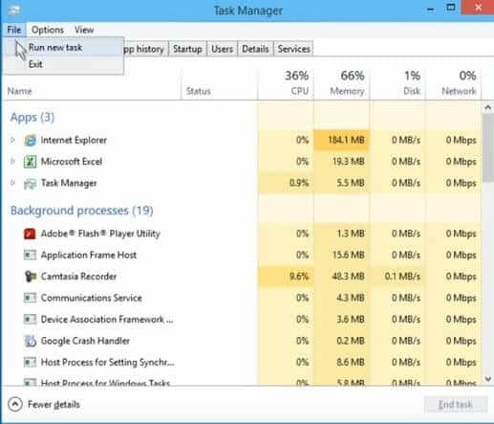Click the Task Manager process row icon
This screenshot has width=494, height=424.
[x=30, y=183]
